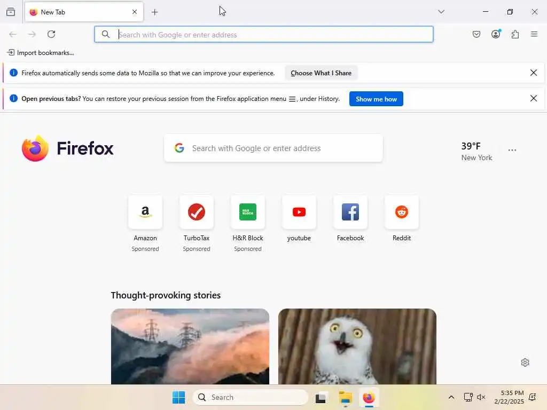The image size is (547, 410).
Task: Open the H&R Block sponsored shortcut
Action: tap(248, 212)
